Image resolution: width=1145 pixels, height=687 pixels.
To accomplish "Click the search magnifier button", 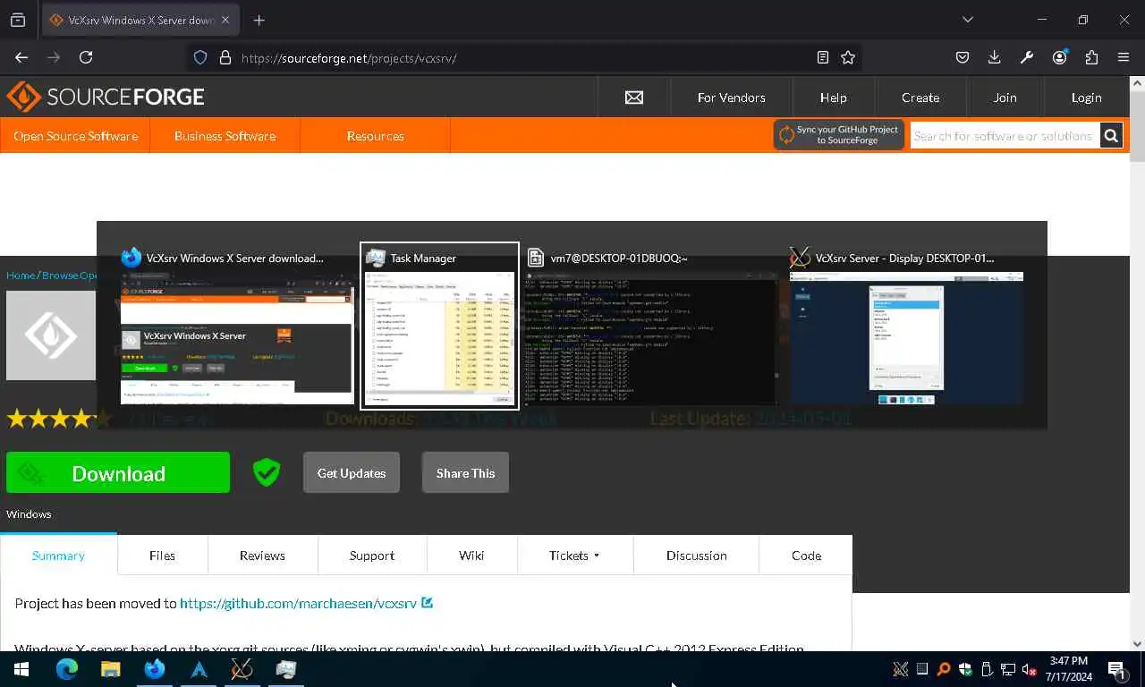I will pos(1111,136).
